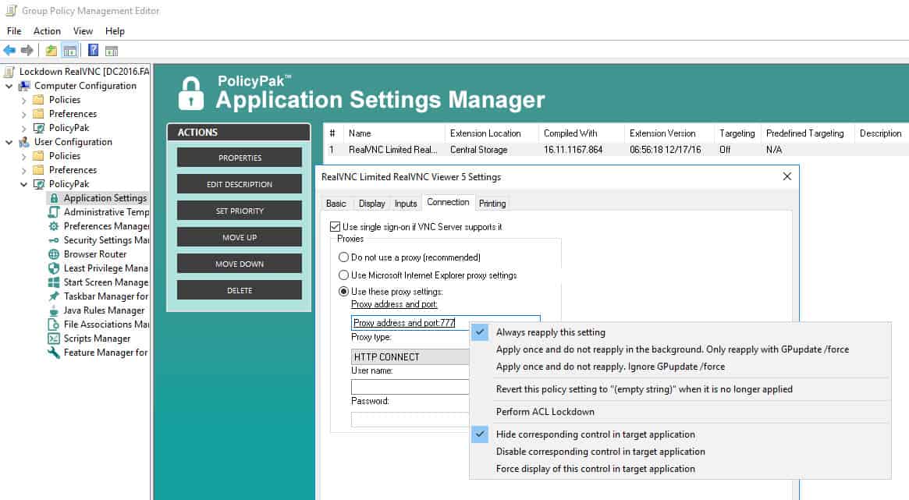The width and height of the screenshot is (909, 500).
Task: Open the HTTP CONNECT proxy type dropdown
Action: [410, 357]
